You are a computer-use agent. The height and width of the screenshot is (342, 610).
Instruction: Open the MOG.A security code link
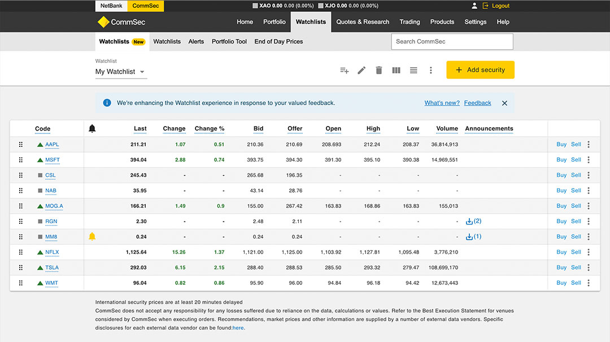tap(54, 206)
